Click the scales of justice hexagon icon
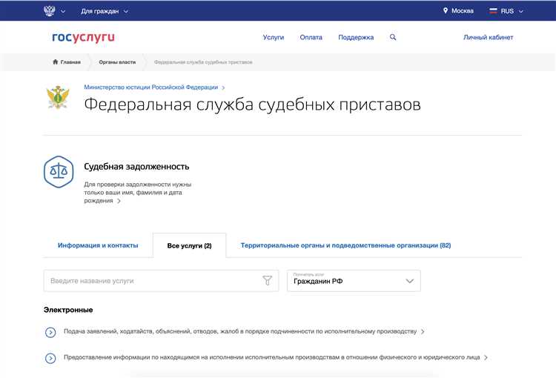 (59, 172)
